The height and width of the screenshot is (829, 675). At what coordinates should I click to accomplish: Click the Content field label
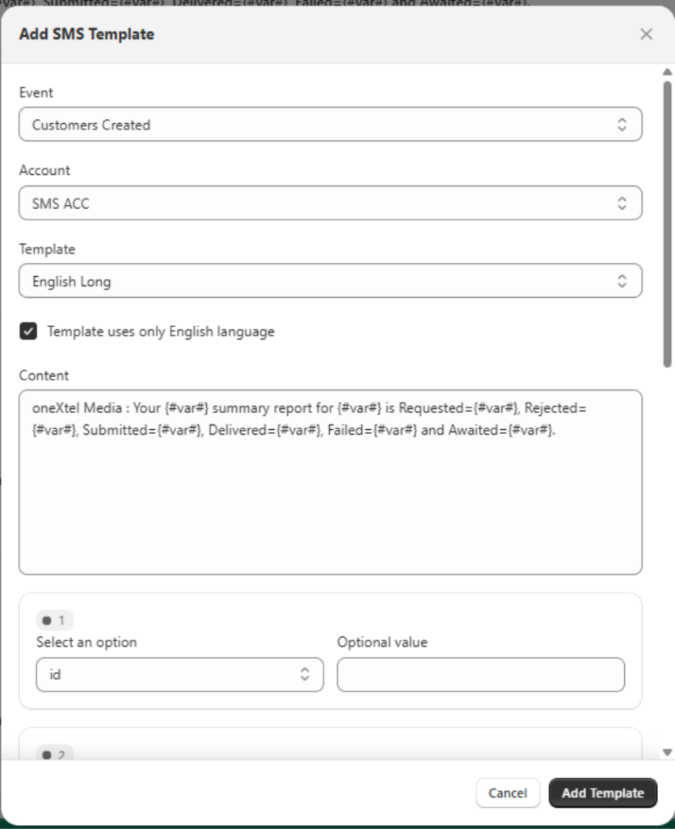(44, 376)
